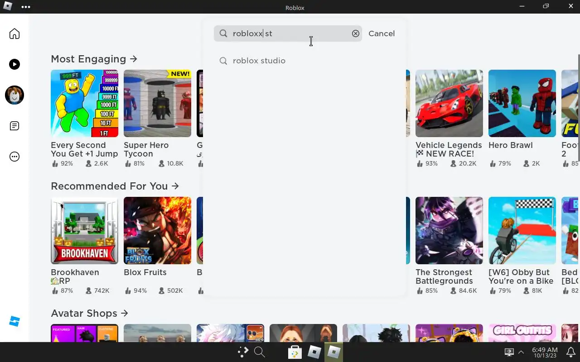Open the taskbar store bag icon
580x362 pixels.
pos(295,352)
